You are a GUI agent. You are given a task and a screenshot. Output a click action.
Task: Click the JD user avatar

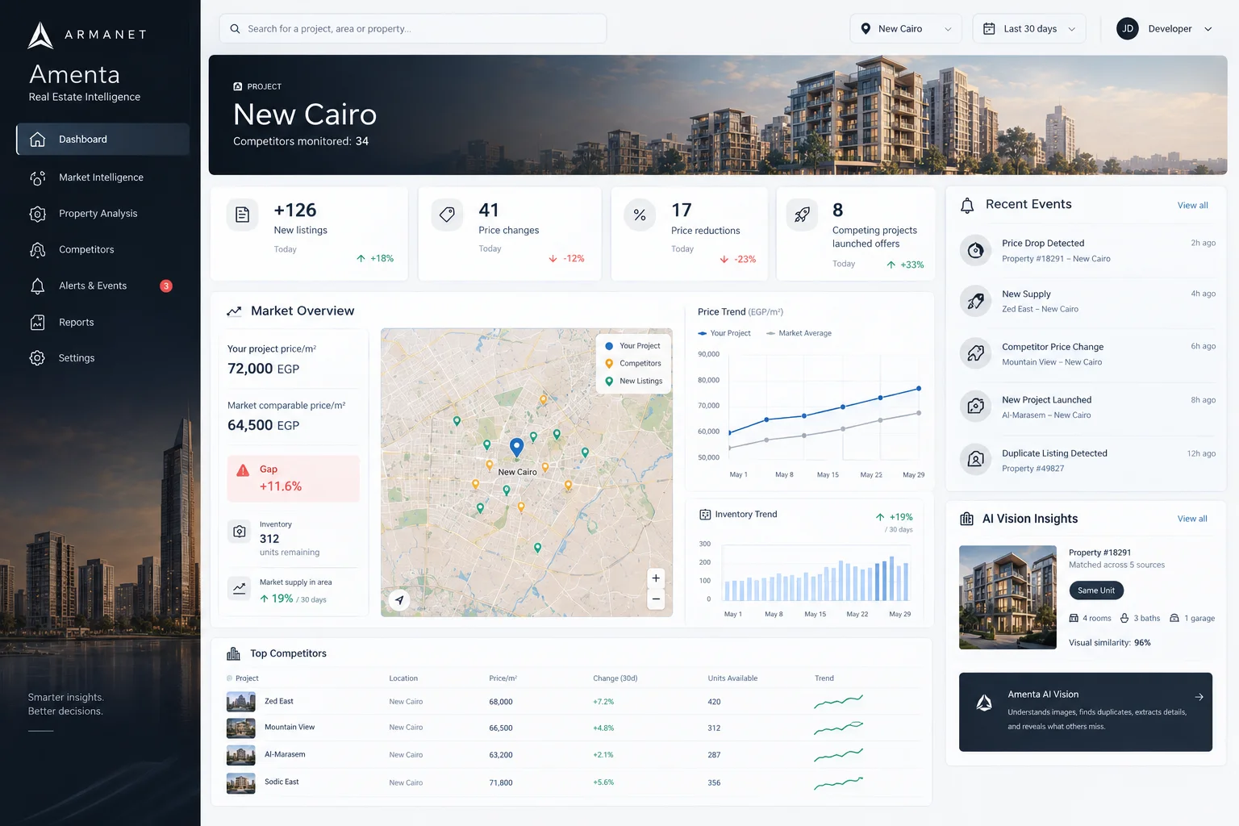click(x=1128, y=29)
